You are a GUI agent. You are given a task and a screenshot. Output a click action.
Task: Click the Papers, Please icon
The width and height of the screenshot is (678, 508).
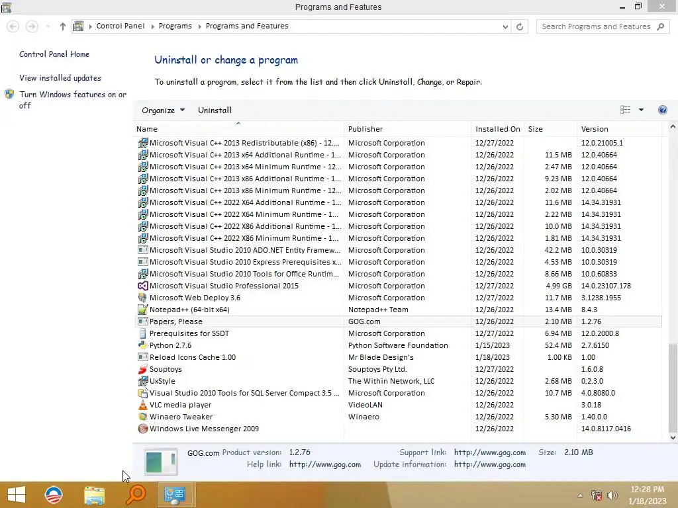pos(143,321)
